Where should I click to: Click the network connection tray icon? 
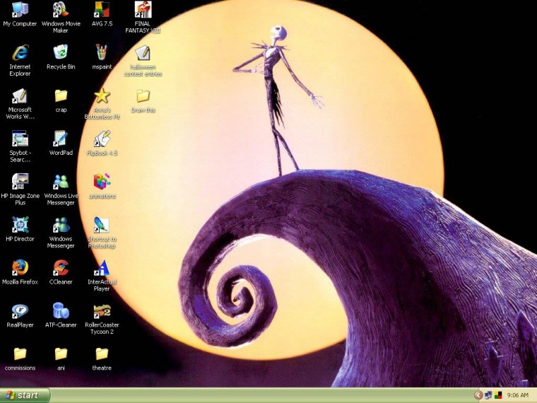tap(488, 395)
